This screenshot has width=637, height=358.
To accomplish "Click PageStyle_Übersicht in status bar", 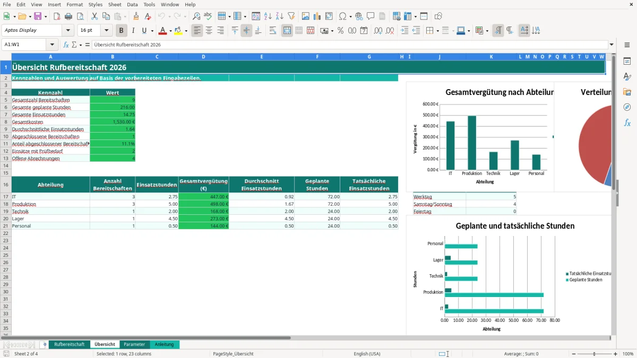I will click(233, 354).
